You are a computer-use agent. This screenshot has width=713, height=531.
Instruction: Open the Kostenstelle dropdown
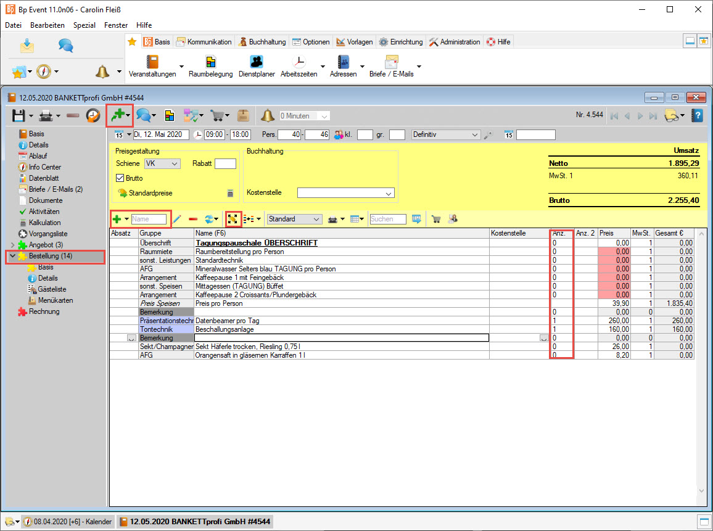click(345, 193)
